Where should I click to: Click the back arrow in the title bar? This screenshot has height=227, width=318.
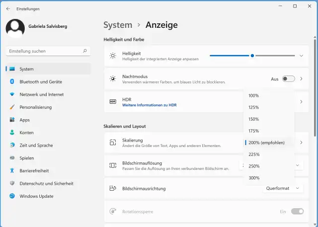coord(8,8)
